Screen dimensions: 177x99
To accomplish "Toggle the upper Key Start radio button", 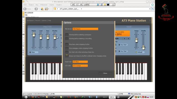I will [x=123, y=45].
